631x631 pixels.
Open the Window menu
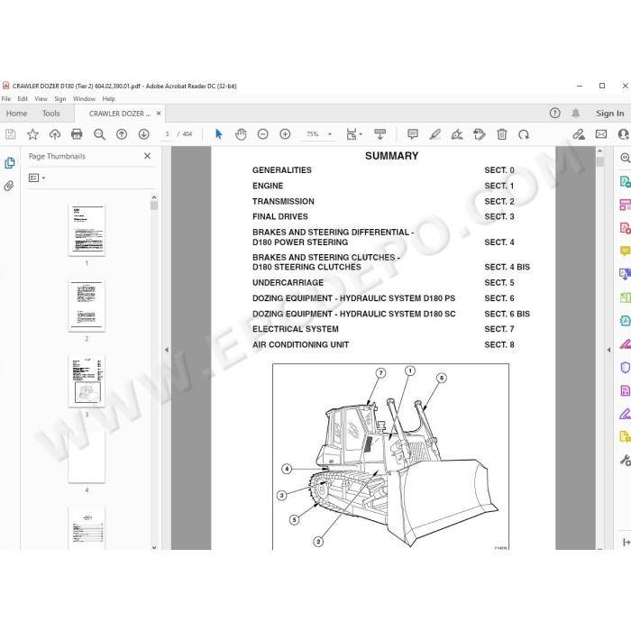(x=84, y=98)
